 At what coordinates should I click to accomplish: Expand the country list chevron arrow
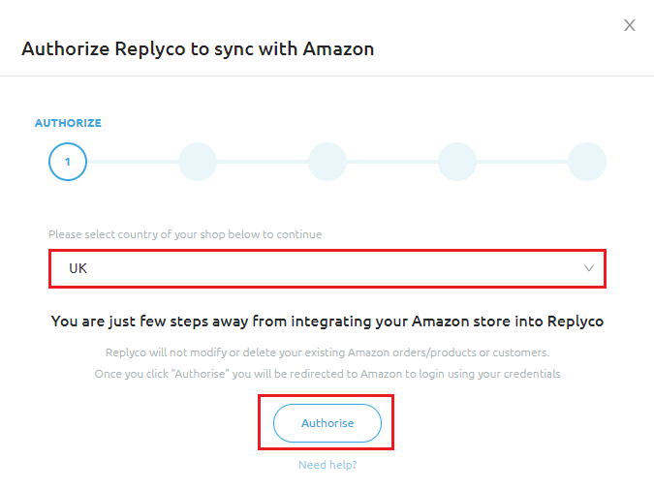[x=589, y=268]
